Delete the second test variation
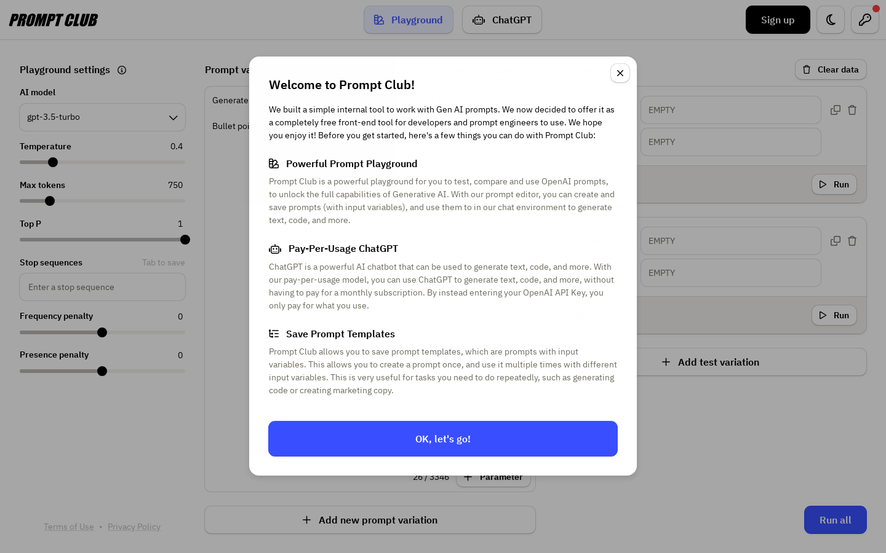The image size is (886, 553). (852, 241)
